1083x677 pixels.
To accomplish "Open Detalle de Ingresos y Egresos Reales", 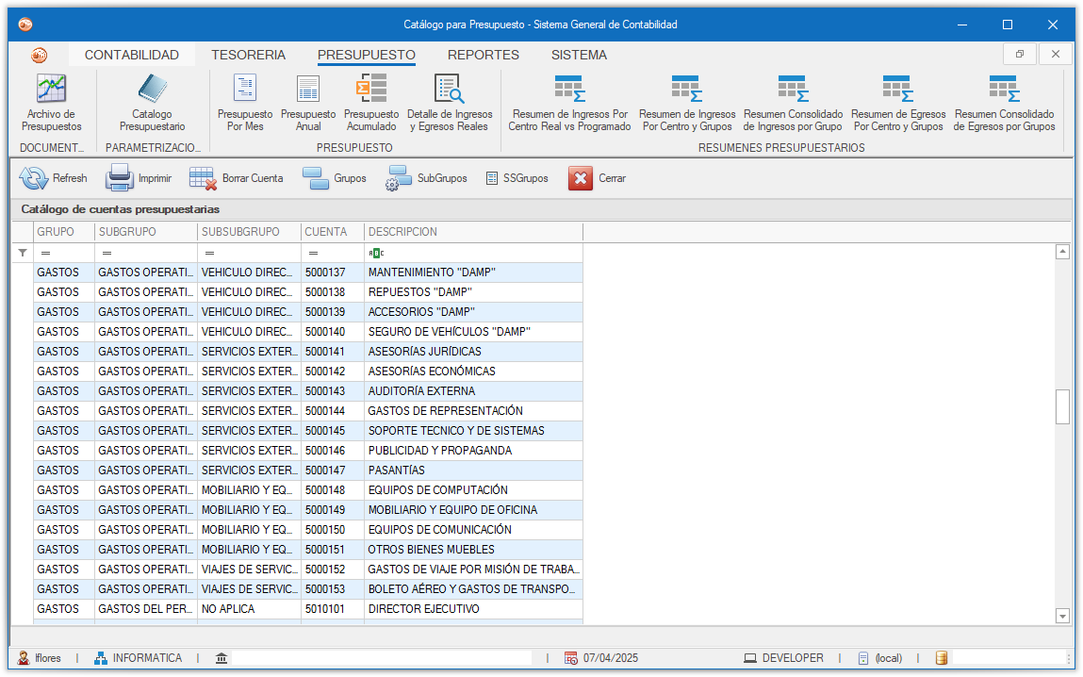I will coord(450,102).
